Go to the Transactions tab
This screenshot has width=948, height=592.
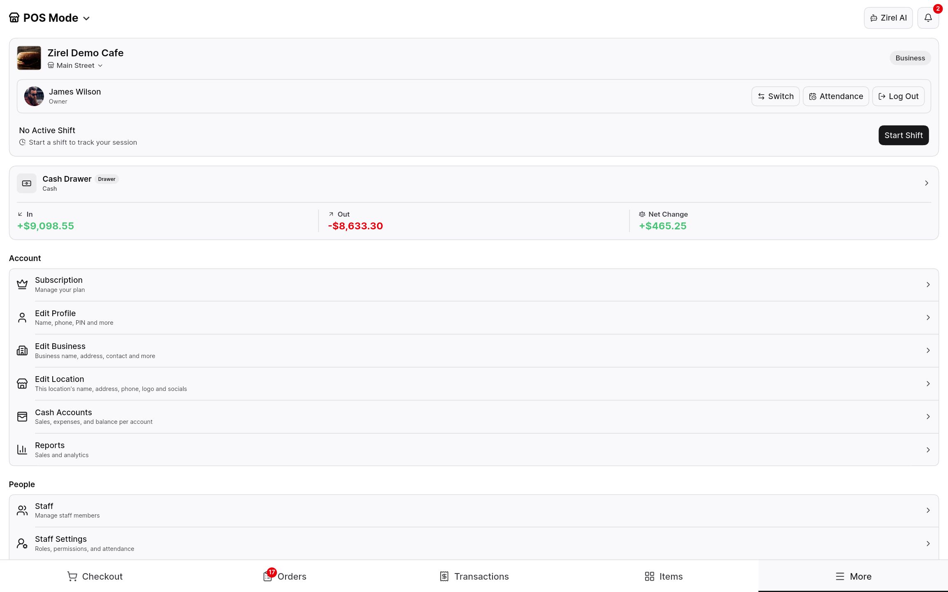pyautogui.click(x=474, y=576)
